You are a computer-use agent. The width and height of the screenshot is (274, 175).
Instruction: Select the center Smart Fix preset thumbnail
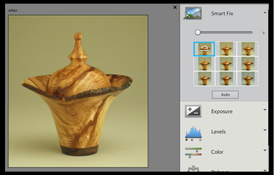click(226, 63)
